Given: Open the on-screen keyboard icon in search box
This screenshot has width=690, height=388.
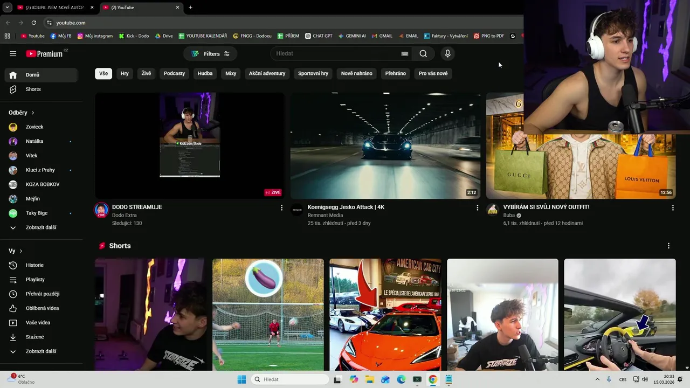Looking at the screenshot, I should coord(404,53).
